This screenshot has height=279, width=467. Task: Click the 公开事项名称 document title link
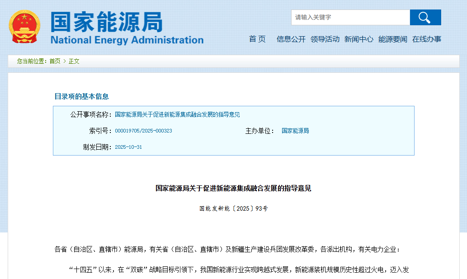point(177,115)
